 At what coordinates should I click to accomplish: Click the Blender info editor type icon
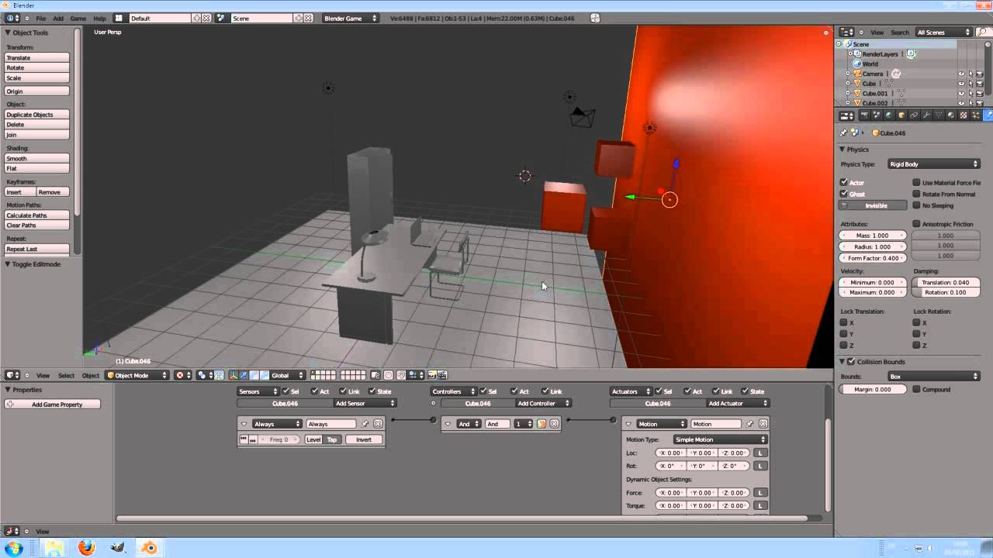(12, 18)
